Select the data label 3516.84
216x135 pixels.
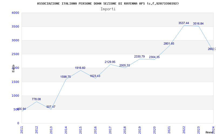coord(198,23)
